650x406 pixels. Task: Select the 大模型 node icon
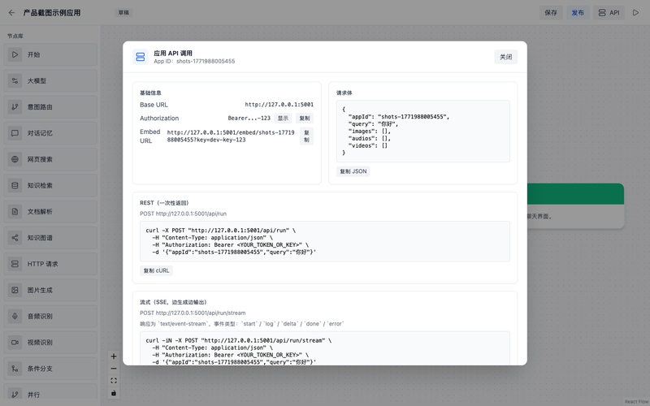tap(15, 80)
